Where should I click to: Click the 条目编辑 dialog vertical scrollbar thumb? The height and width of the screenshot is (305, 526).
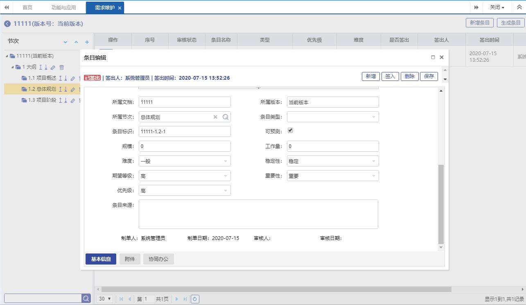(441, 204)
